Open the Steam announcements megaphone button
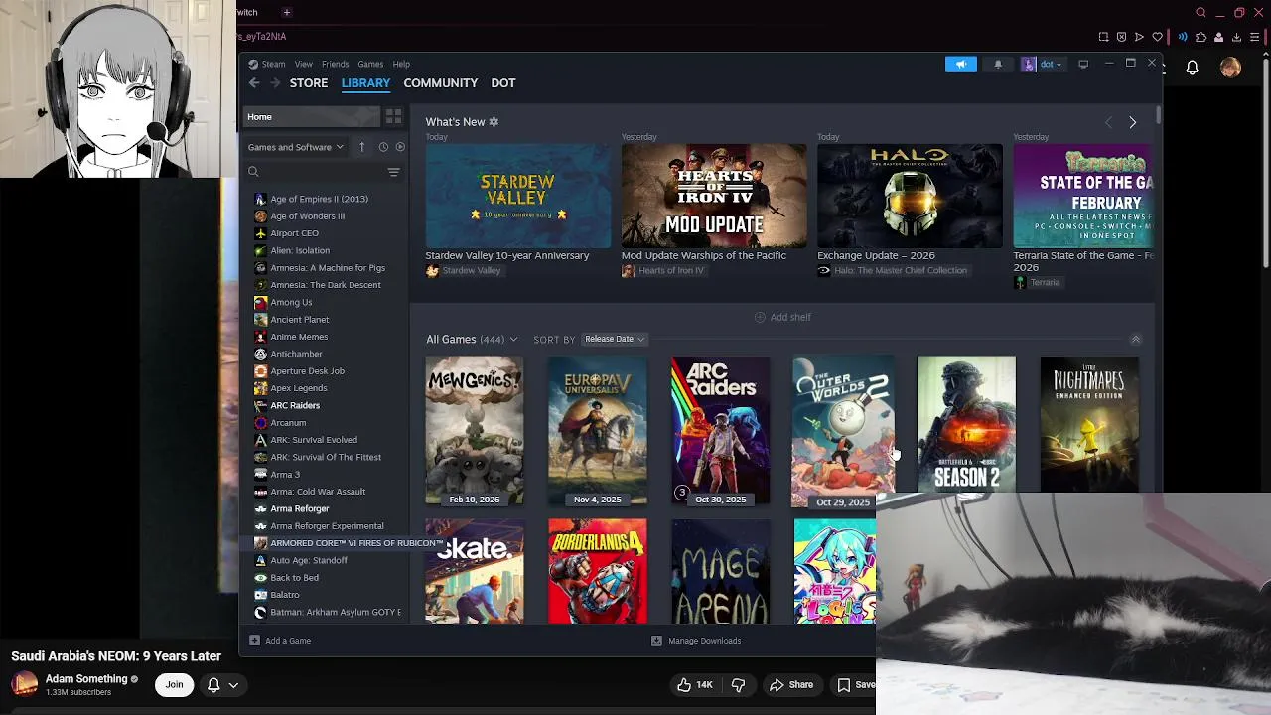The height and width of the screenshot is (715, 1271). pyautogui.click(x=961, y=64)
